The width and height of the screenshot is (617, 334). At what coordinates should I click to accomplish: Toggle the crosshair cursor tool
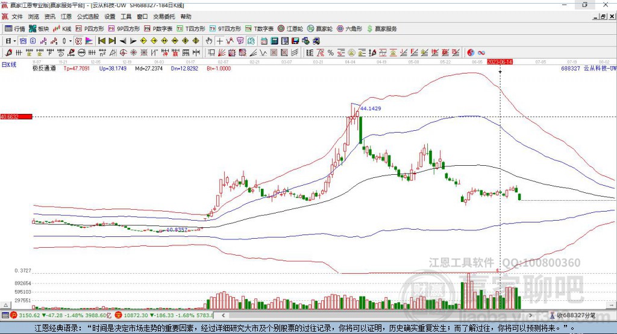(x=219, y=41)
